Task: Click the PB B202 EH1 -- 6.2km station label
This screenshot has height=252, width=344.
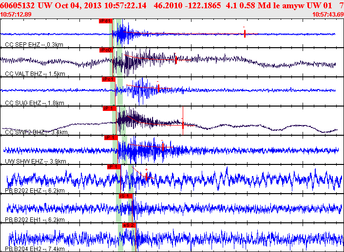Action: [x=35, y=220]
